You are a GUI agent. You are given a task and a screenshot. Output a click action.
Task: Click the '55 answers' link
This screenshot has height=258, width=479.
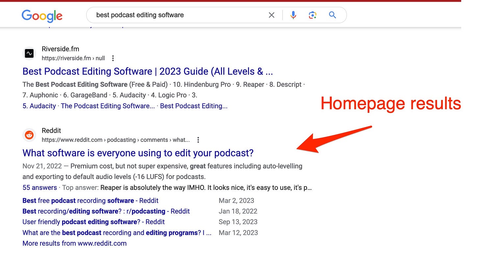pyautogui.click(x=39, y=188)
